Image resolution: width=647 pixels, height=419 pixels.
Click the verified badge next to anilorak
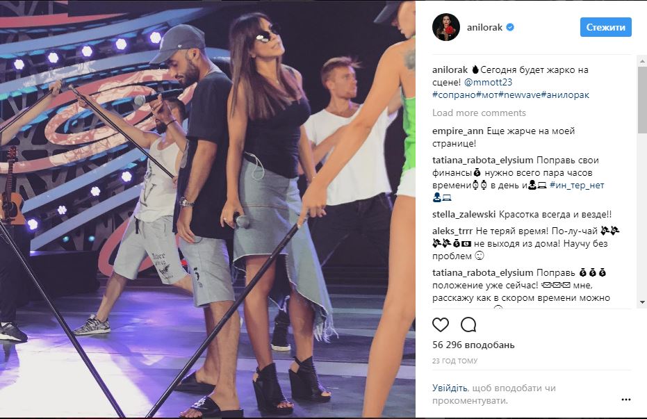[510, 27]
